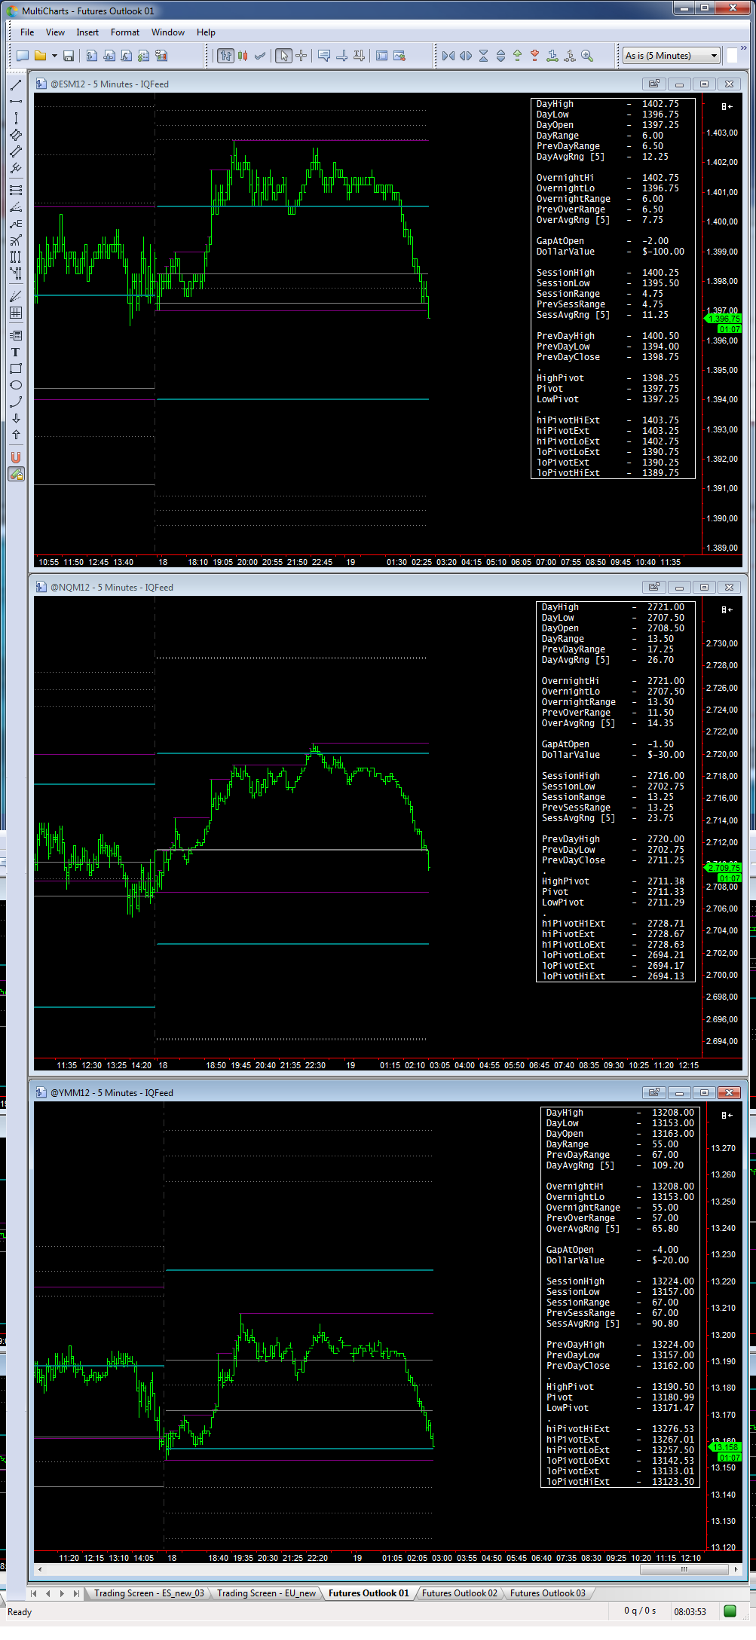The width and height of the screenshot is (756, 1640).
Task: Click the detach button of NQM12 chart
Action: tap(654, 587)
